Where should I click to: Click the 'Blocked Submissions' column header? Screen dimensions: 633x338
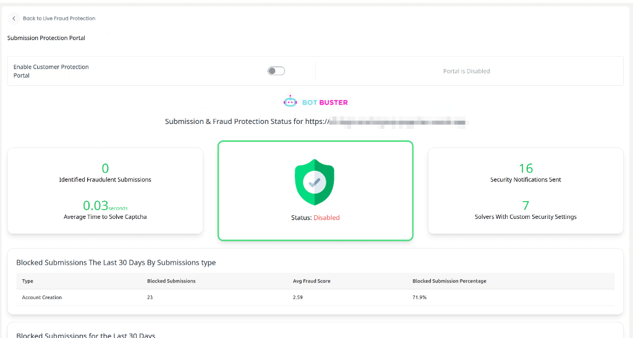tap(171, 281)
